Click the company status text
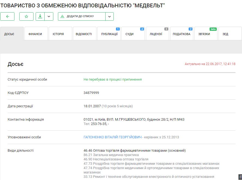242x180 pixels. coord(112,80)
